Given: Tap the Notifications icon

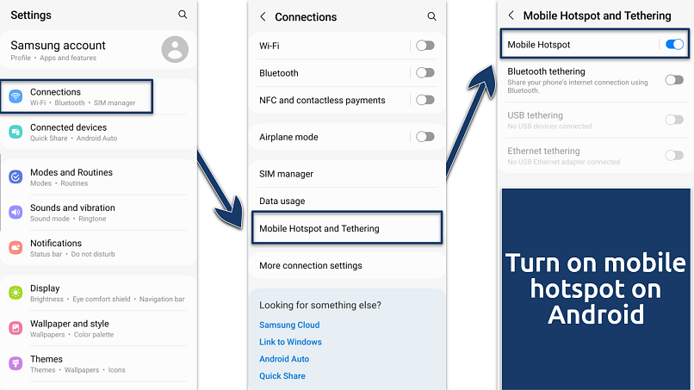Looking at the screenshot, I should point(15,247).
